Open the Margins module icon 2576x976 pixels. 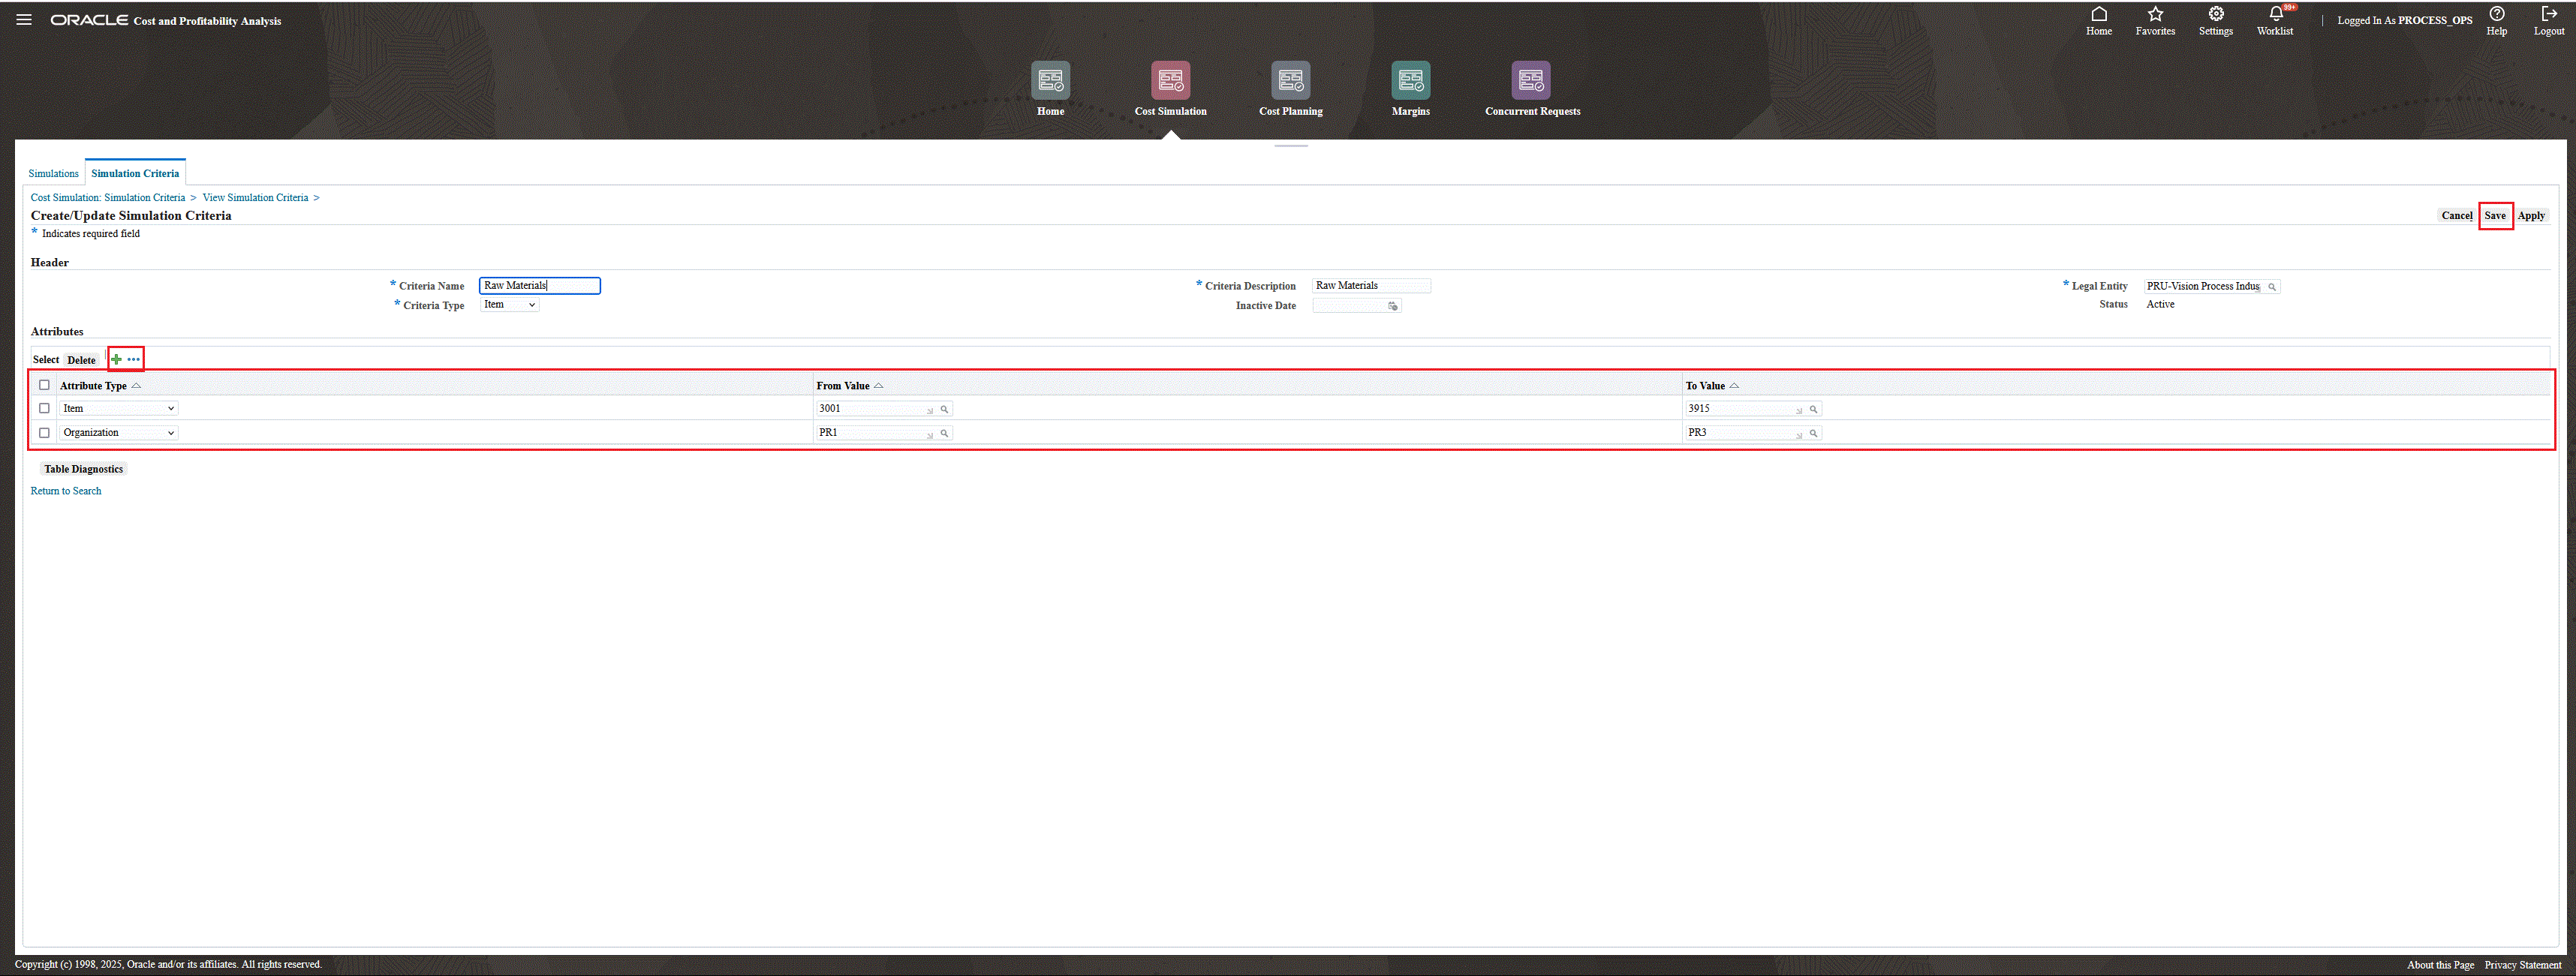click(x=1410, y=81)
